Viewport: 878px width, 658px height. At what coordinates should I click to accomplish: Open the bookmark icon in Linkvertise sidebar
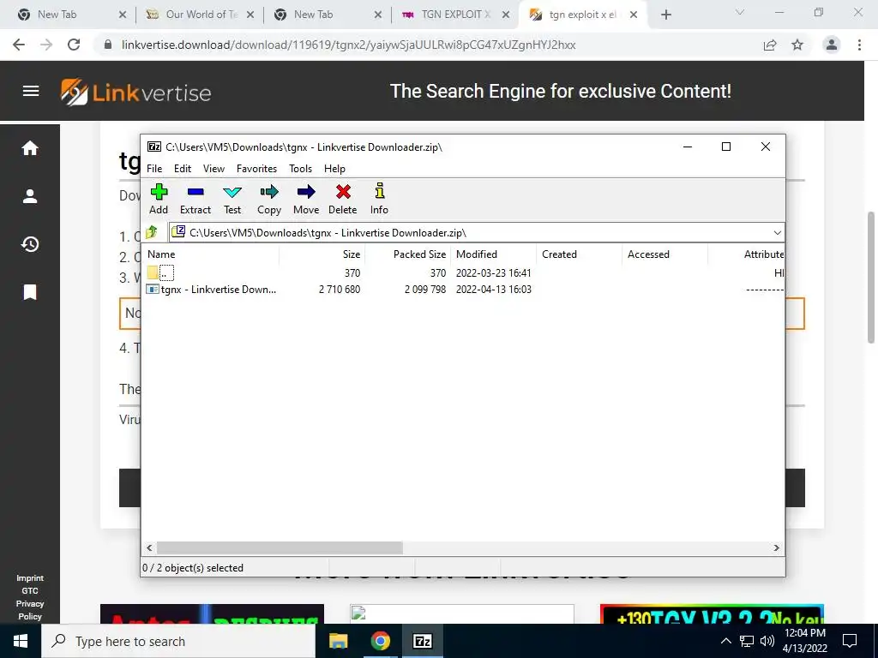30,292
